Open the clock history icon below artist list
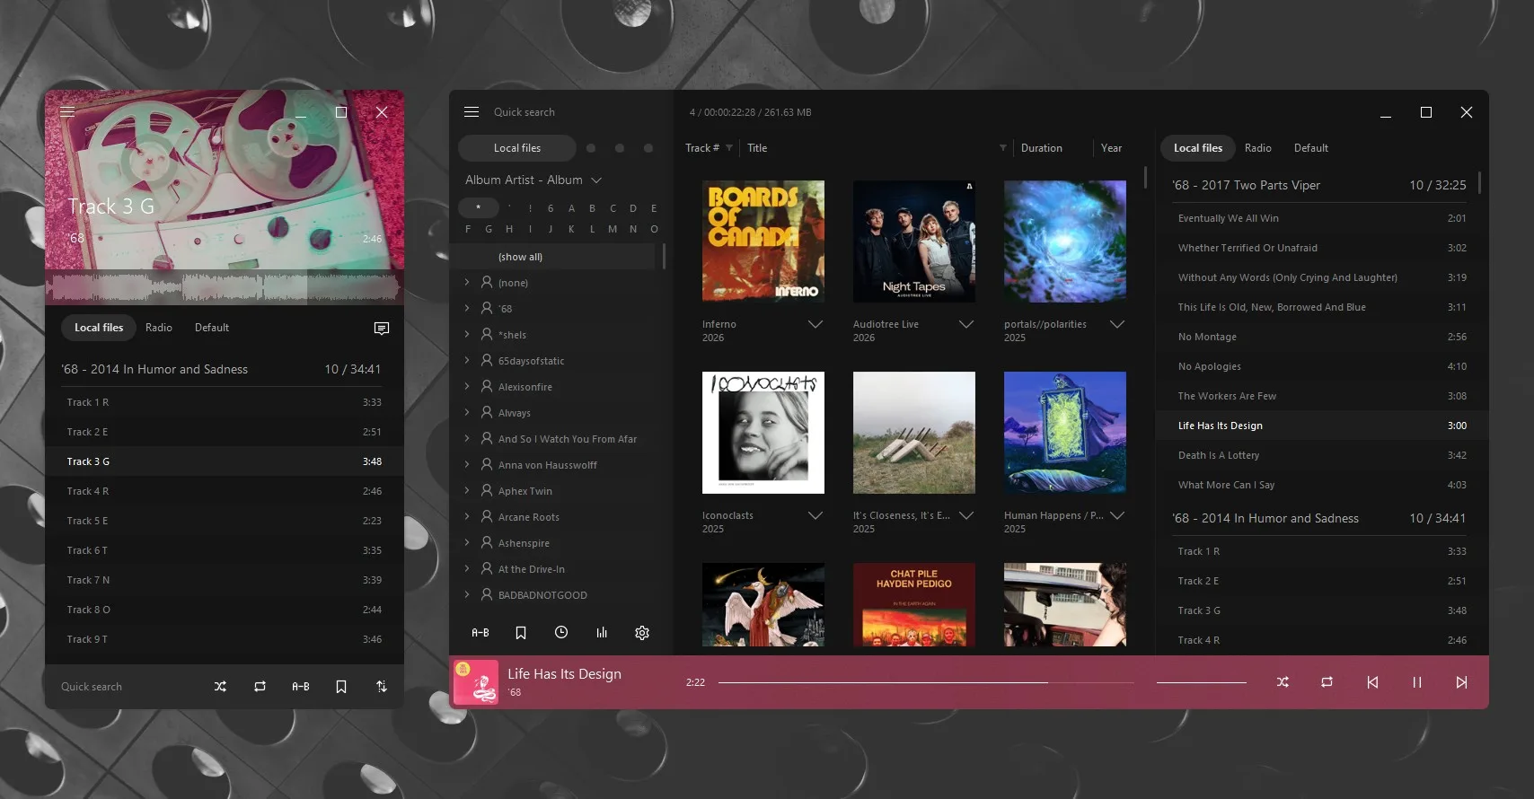 coord(561,633)
